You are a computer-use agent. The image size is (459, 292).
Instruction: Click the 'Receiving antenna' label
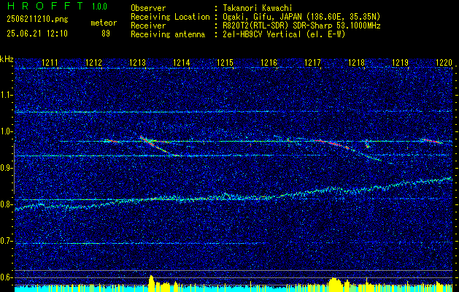[168, 34]
